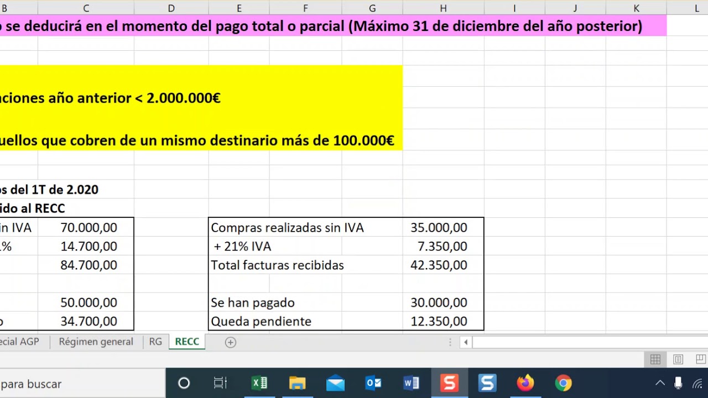Image resolution: width=708 pixels, height=398 pixels.
Task: Select the RG worksheet tab
Action: point(155,342)
